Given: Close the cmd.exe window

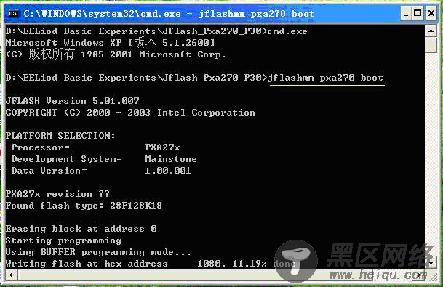Looking at the screenshot, I should click(x=431, y=13).
